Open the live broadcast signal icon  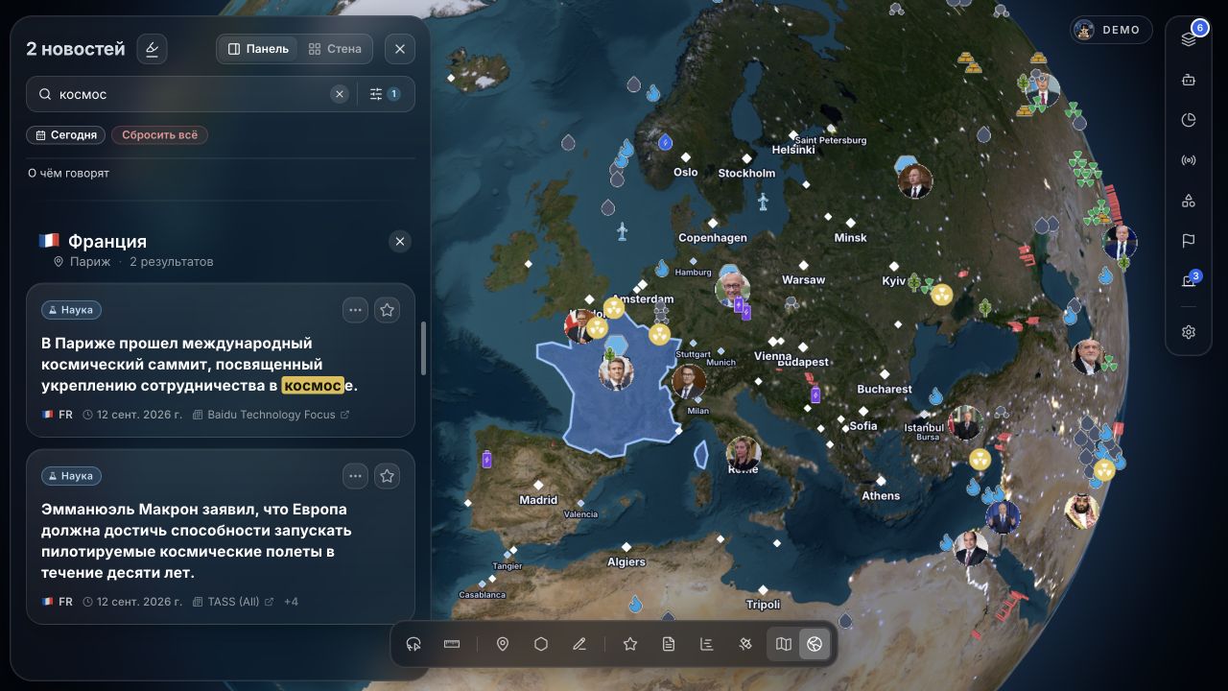pyautogui.click(x=1189, y=160)
